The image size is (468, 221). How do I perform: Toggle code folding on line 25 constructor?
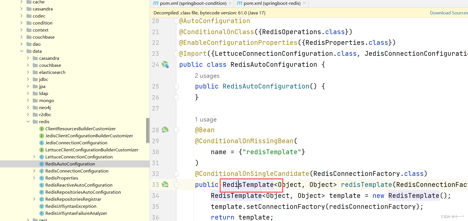176,86
